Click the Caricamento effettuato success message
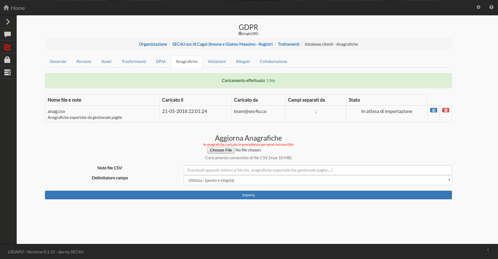498x259 pixels. click(x=248, y=81)
